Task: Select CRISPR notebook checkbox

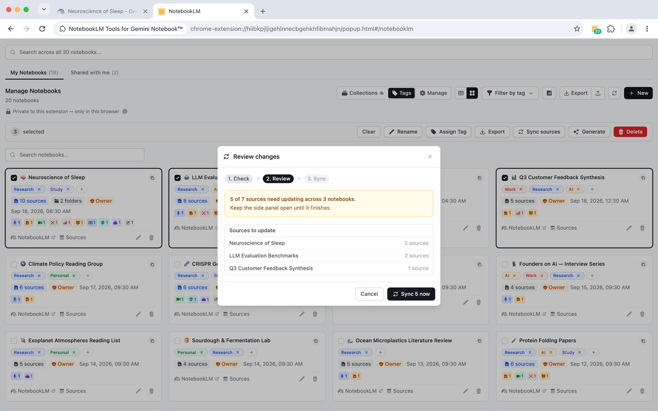Action: pos(178,264)
